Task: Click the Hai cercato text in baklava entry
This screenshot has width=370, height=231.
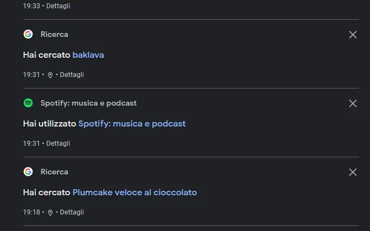Action: pos(46,55)
